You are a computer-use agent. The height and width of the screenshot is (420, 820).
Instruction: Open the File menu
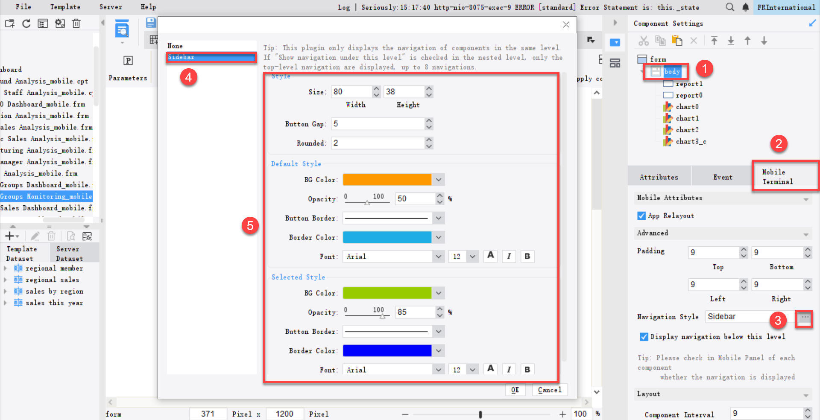pos(23,7)
